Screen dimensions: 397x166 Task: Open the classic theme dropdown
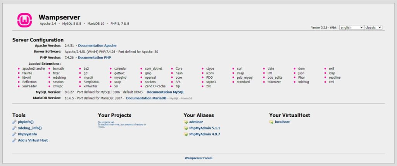373,28
